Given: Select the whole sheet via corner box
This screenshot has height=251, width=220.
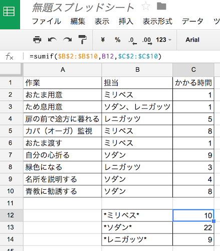Looking at the screenshot, I should point(11,70).
